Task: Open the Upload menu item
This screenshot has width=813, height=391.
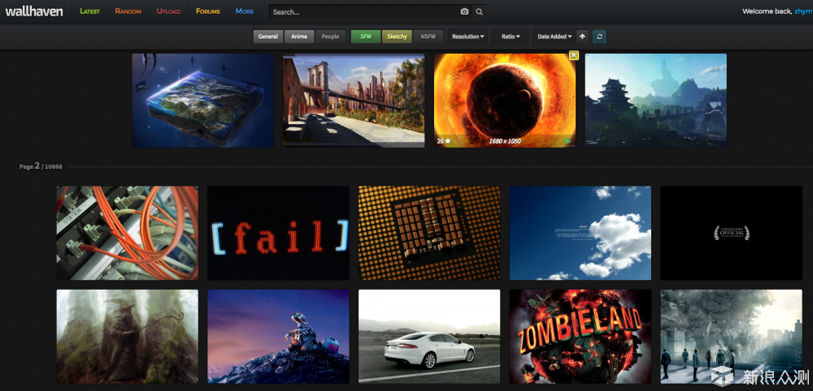Action: click(x=169, y=11)
